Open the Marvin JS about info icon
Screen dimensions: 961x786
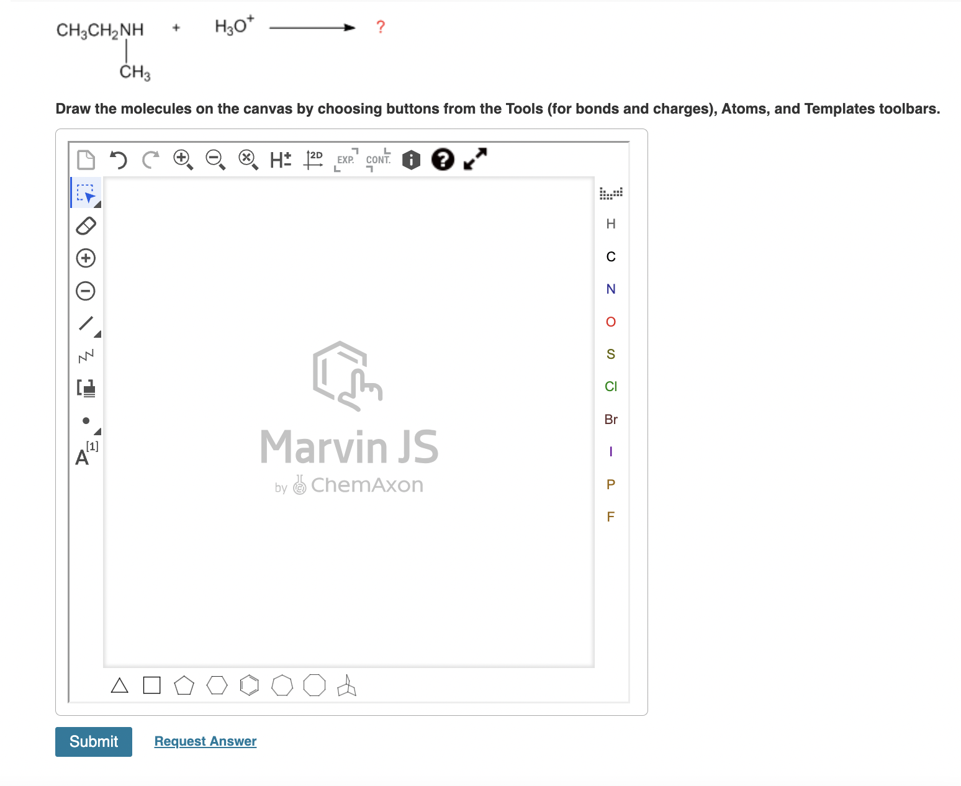click(411, 160)
